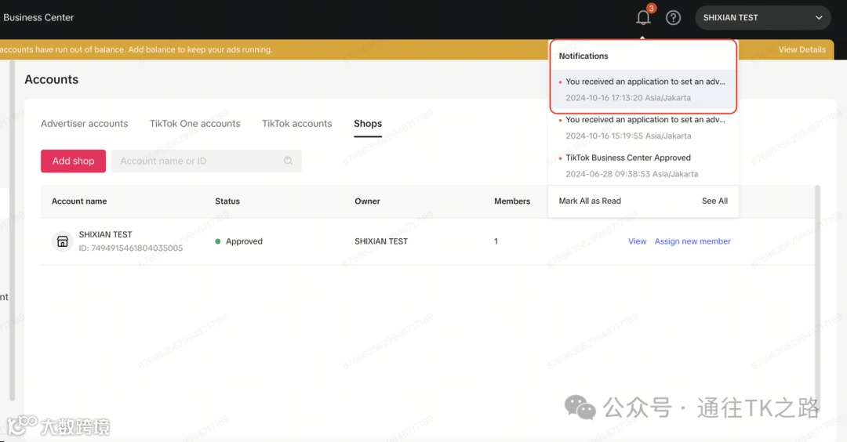
Task: Open View Details in the balance banner
Action: pyautogui.click(x=802, y=49)
